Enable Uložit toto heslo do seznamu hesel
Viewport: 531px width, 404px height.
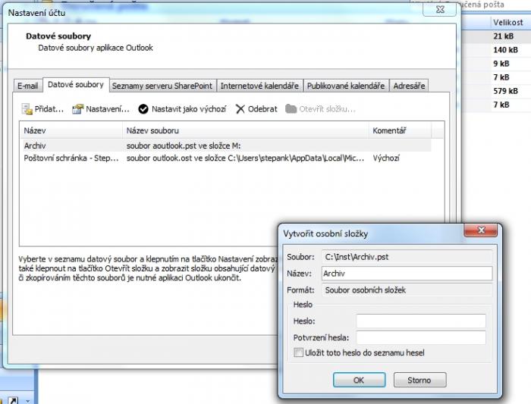298,352
